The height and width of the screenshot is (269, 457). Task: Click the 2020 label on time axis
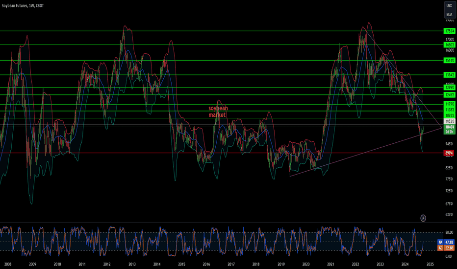(306, 264)
